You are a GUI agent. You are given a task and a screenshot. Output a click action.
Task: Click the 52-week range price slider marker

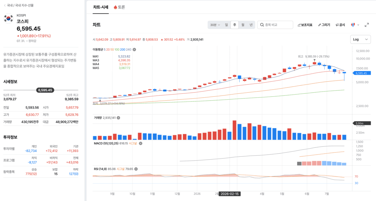[45, 90]
